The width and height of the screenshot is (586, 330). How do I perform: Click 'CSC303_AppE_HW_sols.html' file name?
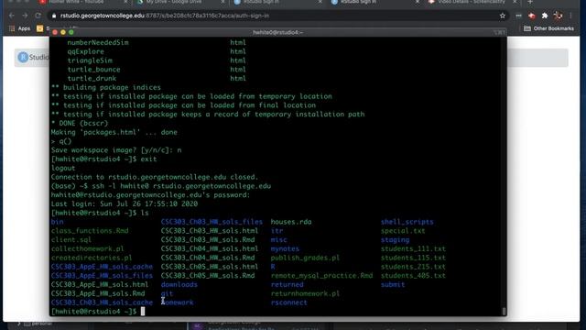click(x=100, y=285)
